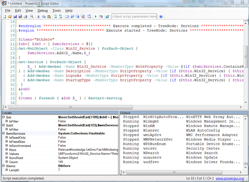The height and width of the screenshot is (182, 249).
Task: Click the clear bookmarks icon with red X
Action: point(83,16)
